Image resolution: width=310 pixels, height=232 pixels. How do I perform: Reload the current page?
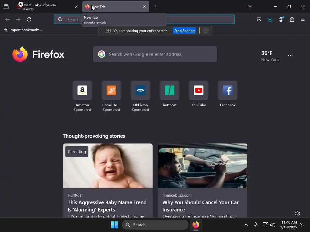[29, 19]
